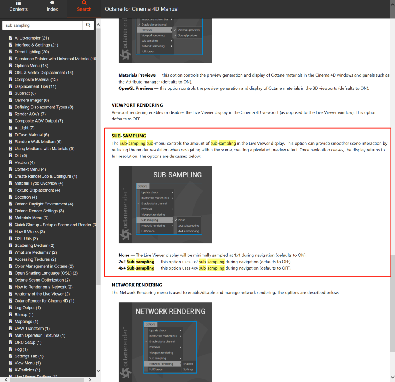The height and width of the screenshot is (382, 395).
Task: Click main page scroll-down arrow
Action: 392,377
